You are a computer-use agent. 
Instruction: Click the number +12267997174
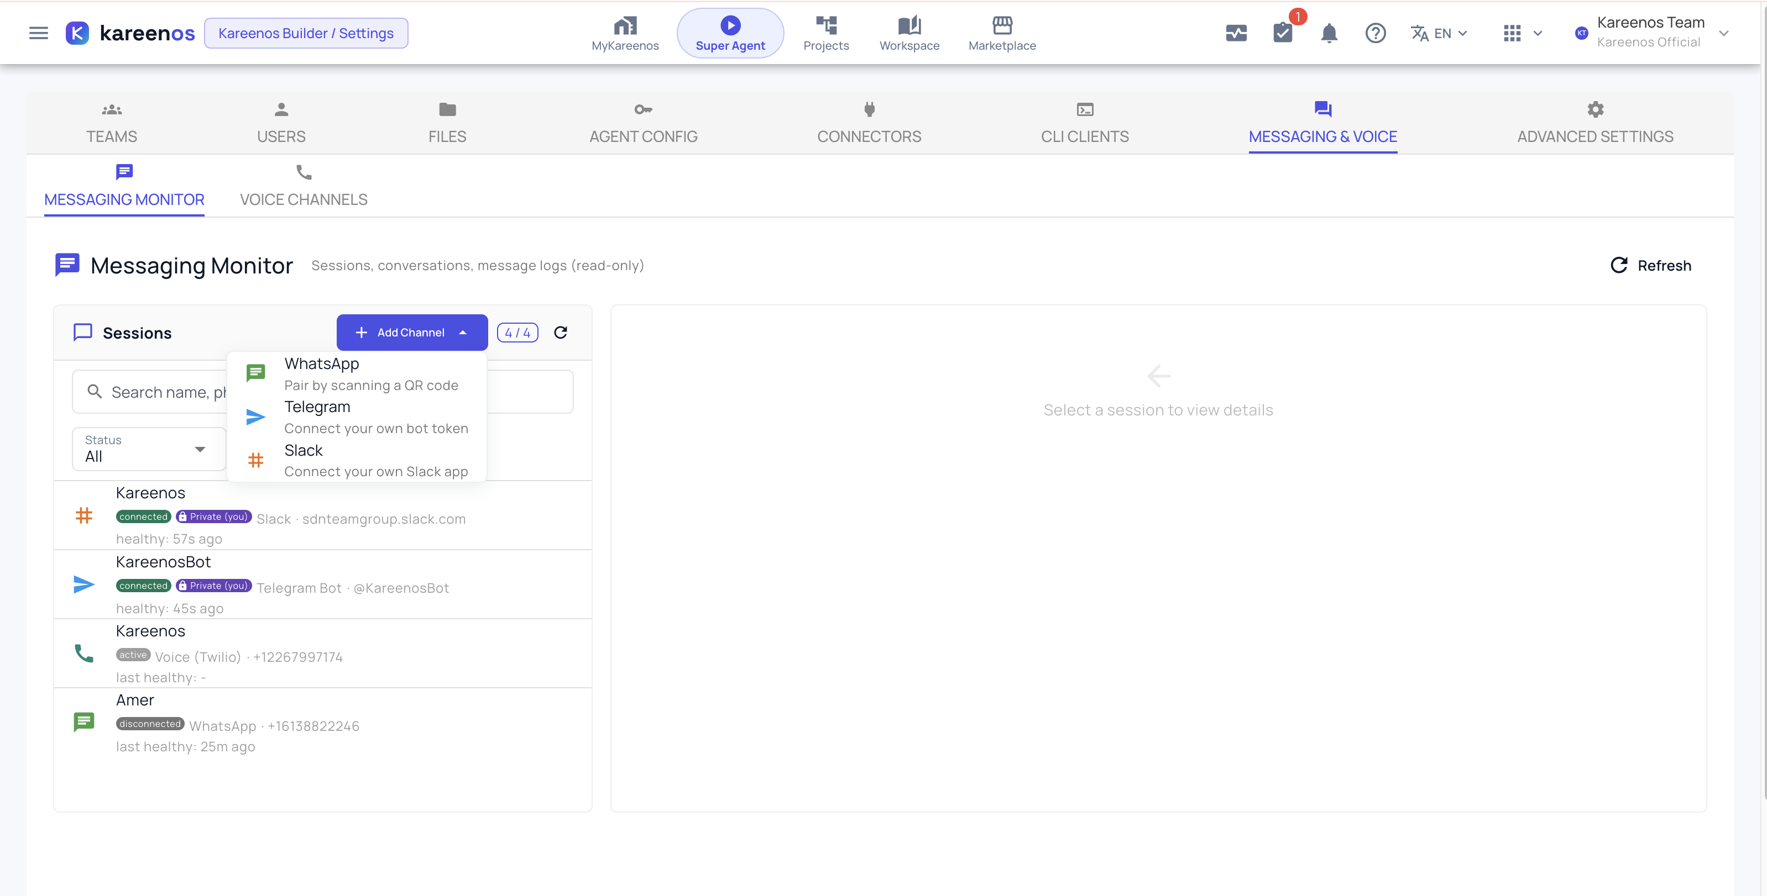pos(297,657)
